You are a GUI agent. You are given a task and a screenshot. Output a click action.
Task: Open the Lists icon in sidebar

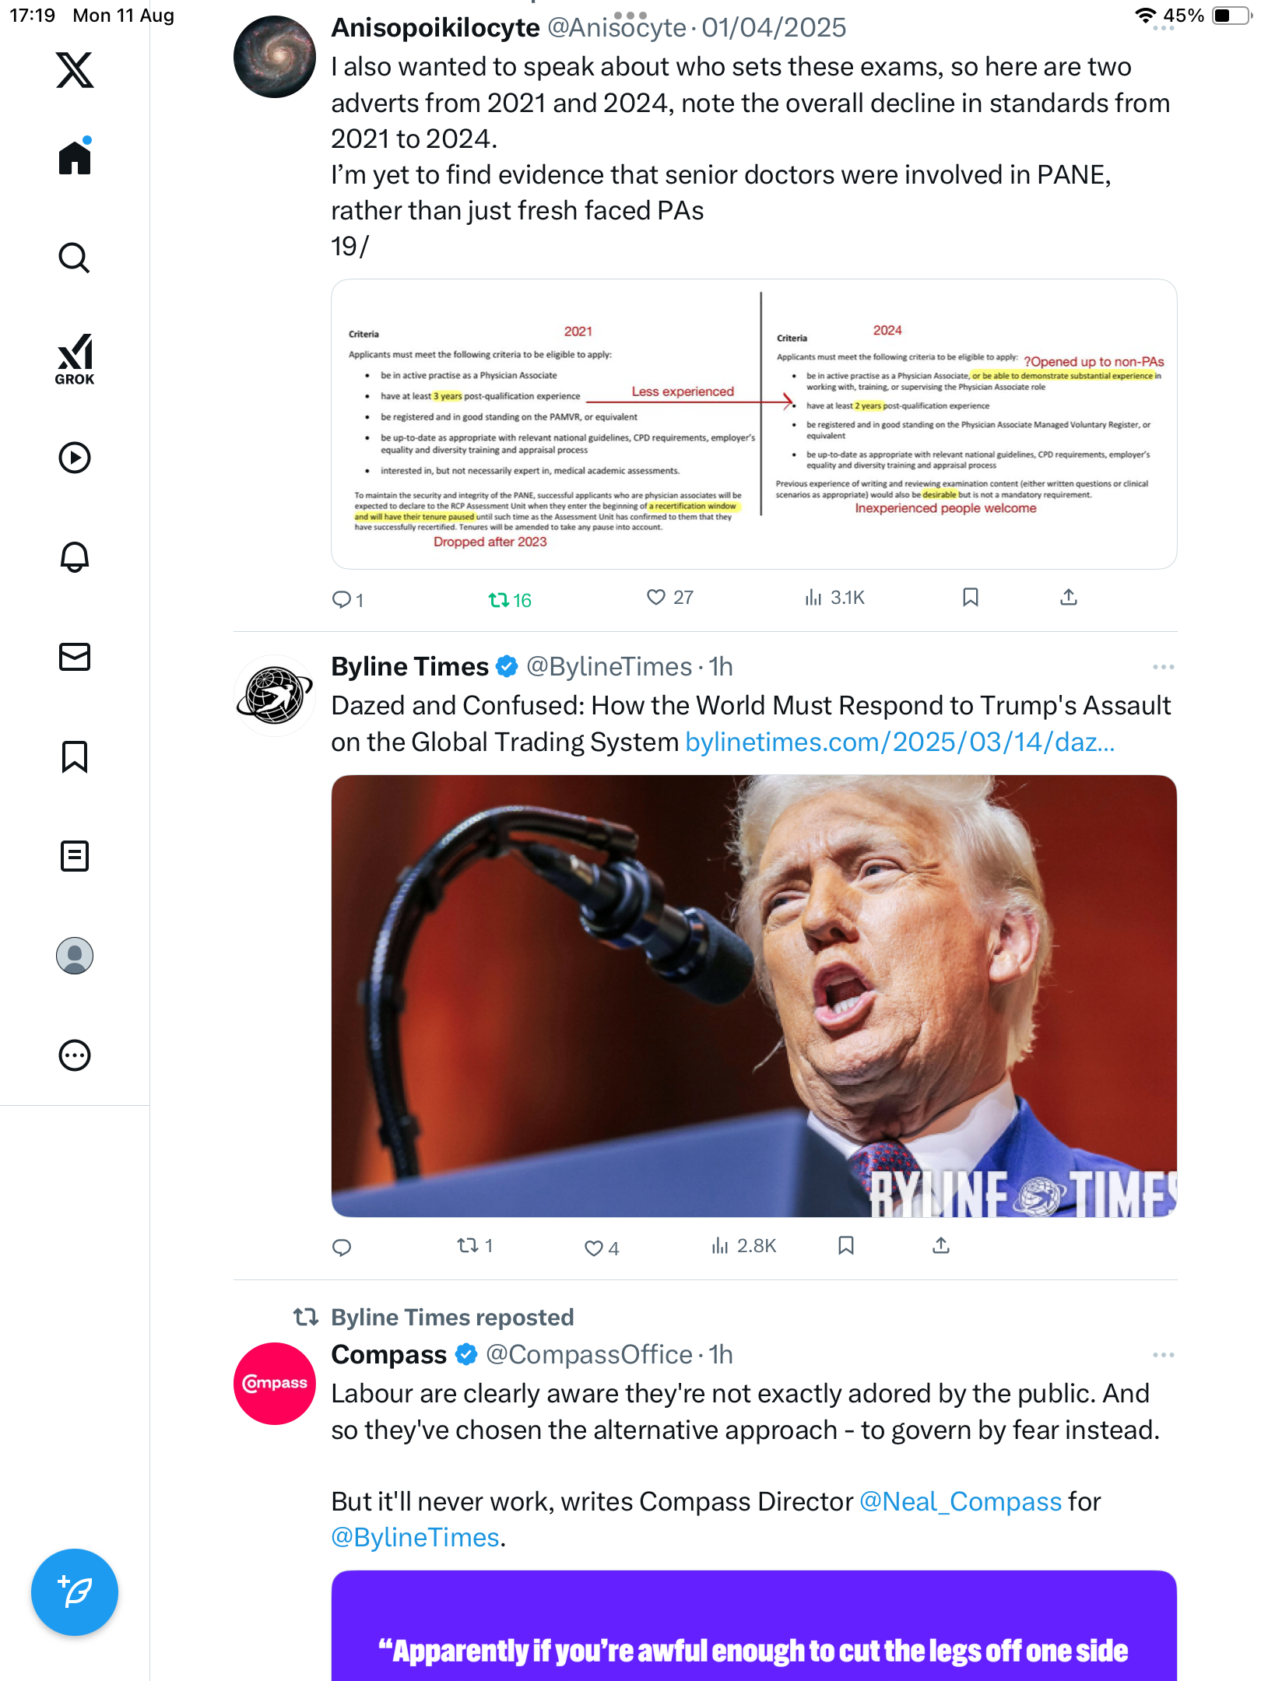[x=75, y=856]
